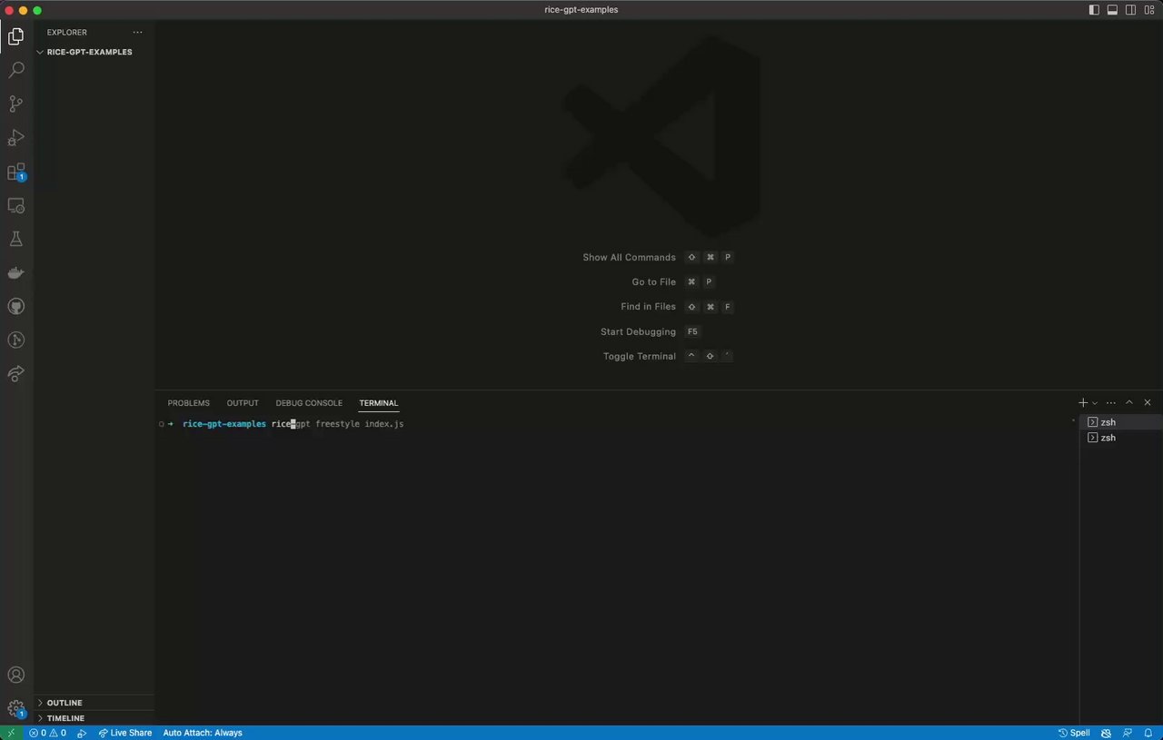This screenshot has width=1163, height=740.
Task: Switch to the PROBLEMS tab
Action: [x=188, y=403]
